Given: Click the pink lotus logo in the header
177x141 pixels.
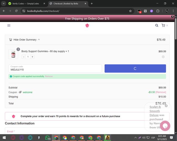Looking at the screenshot, I should click(87, 26).
